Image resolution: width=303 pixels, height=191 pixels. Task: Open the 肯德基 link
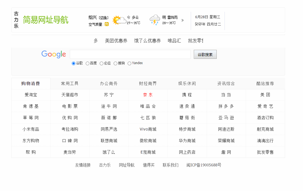(x=31, y=106)
